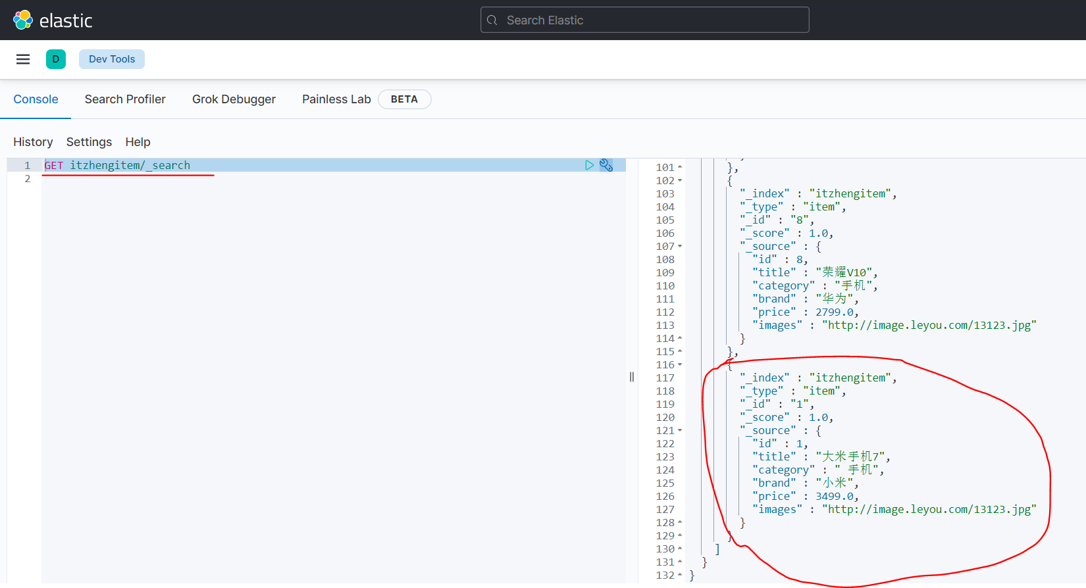
Task: Toggle the fold marker at line 115
Action: (680, 351)
